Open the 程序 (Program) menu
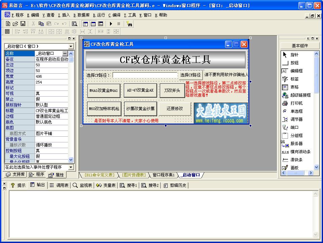The image size is (323, 243). pos(17,15)
